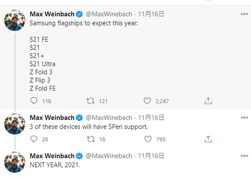The image size is (251, 177).
Task: Open more options on SPen tweet
Action: pyautogui.click(x=244, y=118)
